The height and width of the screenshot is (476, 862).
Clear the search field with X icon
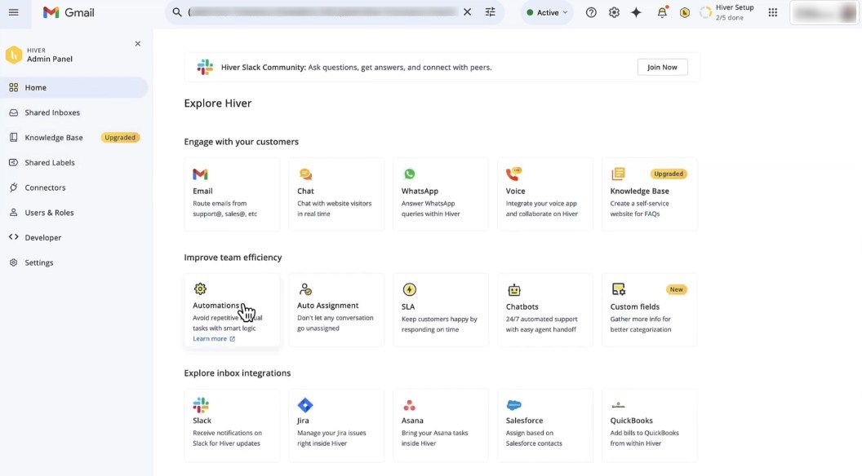pyautogui.click(x=467, y=12)
